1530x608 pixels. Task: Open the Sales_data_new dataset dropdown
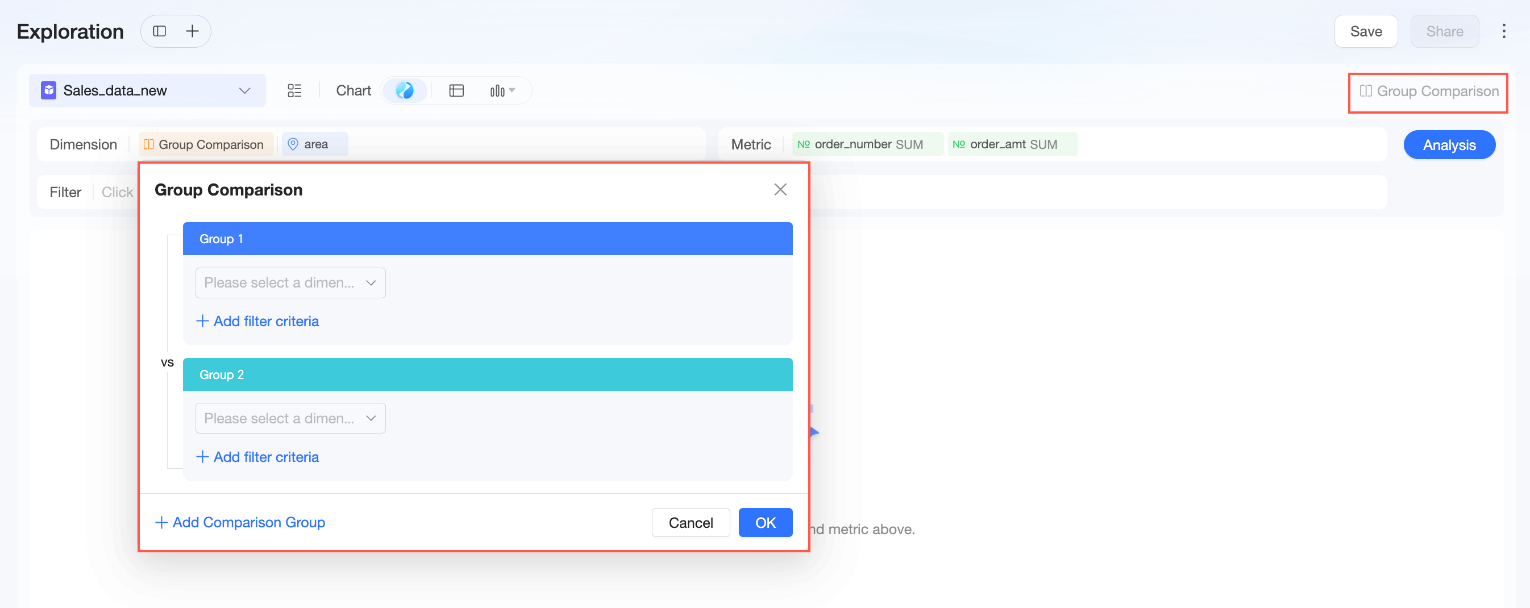(147, 90)
